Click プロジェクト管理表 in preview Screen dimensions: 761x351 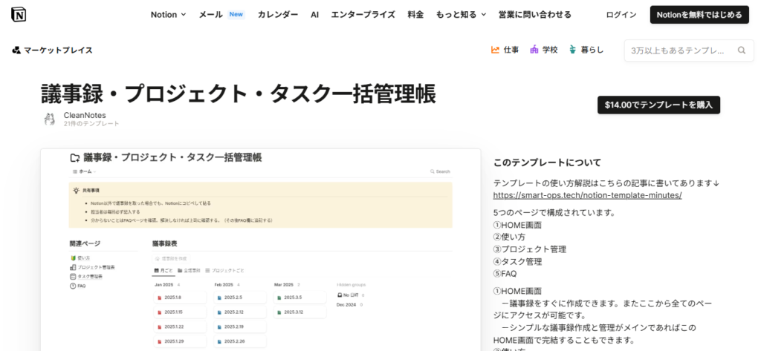tap(96, 267)
